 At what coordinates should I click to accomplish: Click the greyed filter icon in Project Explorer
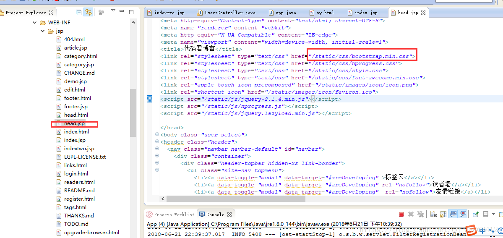[102, 13]
